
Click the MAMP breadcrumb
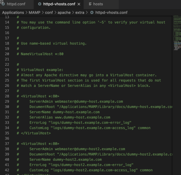(x=34, y=12)
